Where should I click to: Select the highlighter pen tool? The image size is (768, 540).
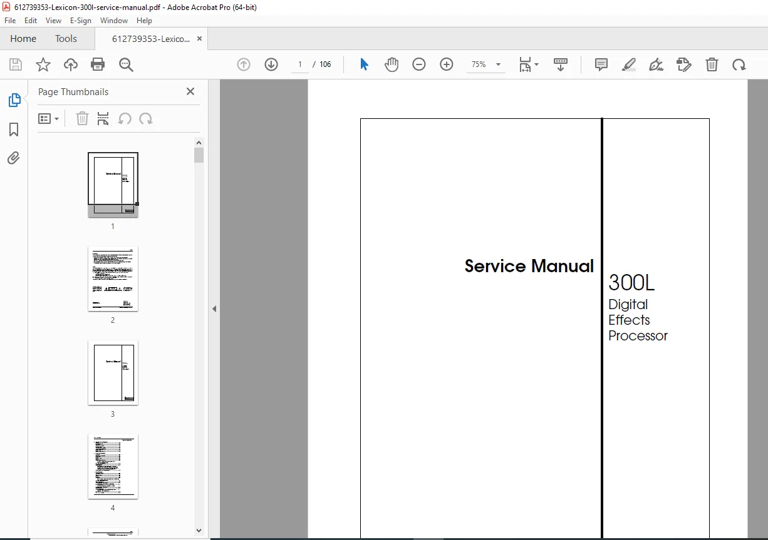point(629,64)
